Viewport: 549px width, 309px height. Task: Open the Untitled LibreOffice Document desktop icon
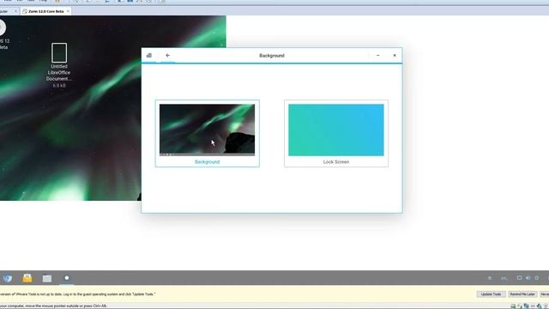pos(59,65)
